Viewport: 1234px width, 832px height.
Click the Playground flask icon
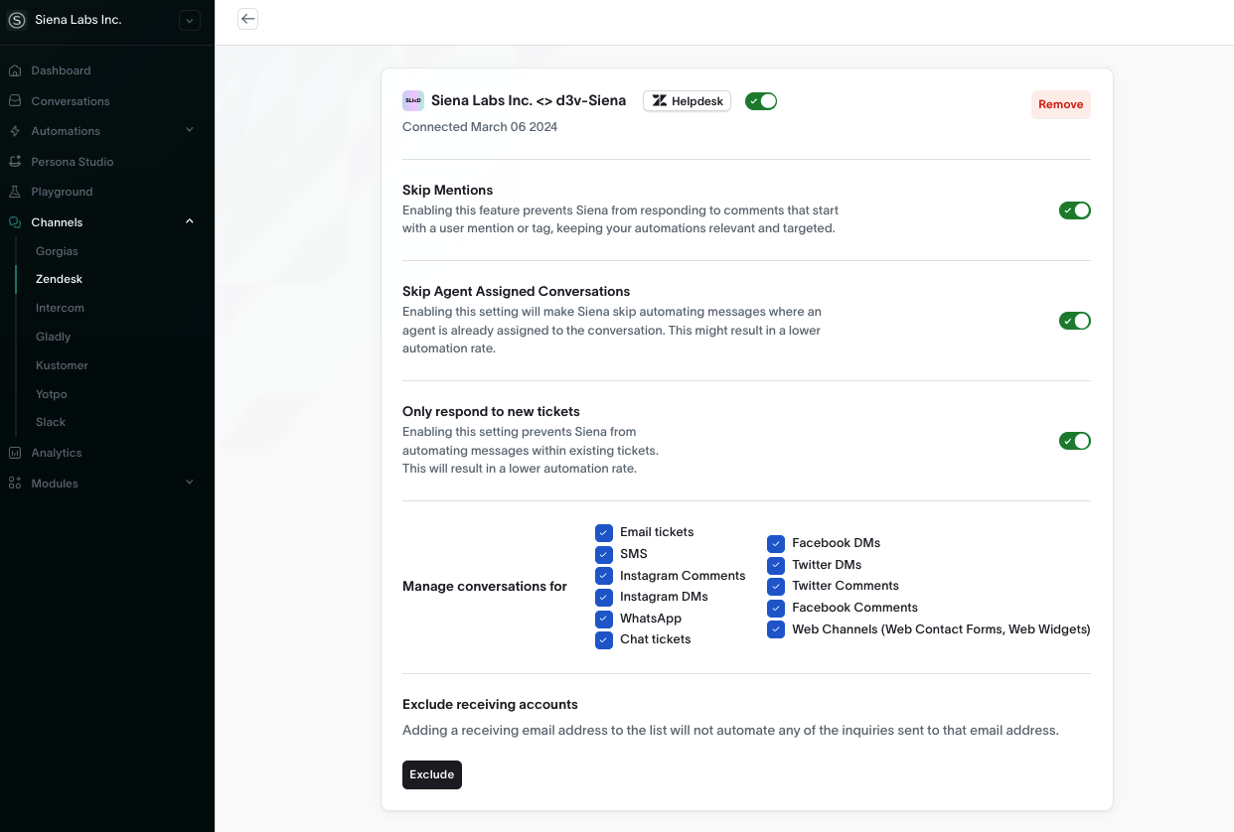pyautogui.click(x=15, y=192)
